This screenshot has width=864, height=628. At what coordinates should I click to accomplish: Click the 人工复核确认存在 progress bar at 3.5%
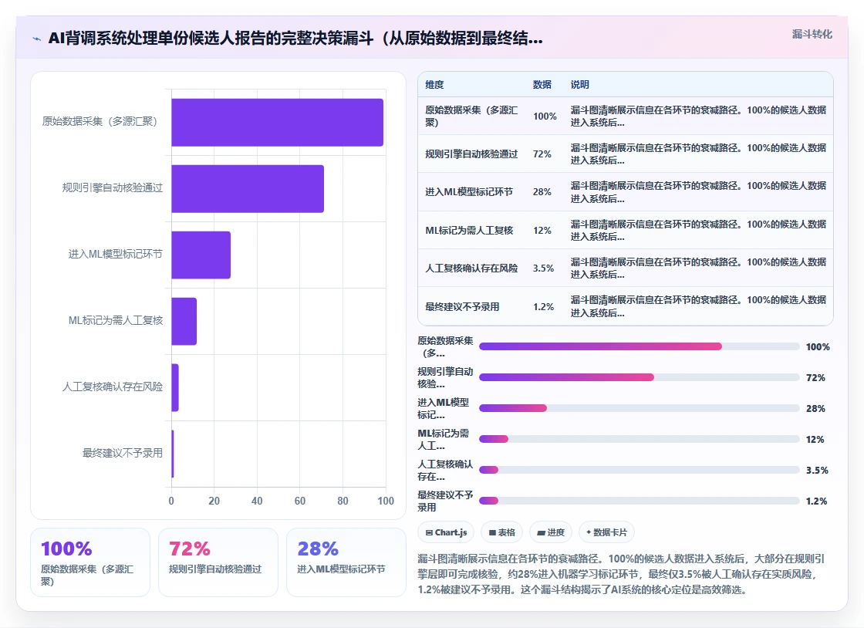[640, 470]
